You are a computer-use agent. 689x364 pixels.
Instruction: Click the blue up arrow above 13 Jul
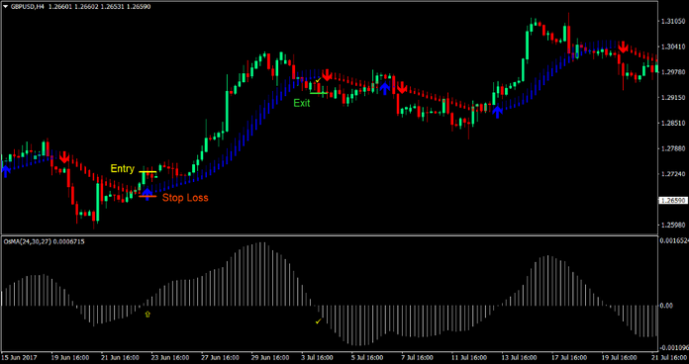pyautogui.click(x=497, y=112)
